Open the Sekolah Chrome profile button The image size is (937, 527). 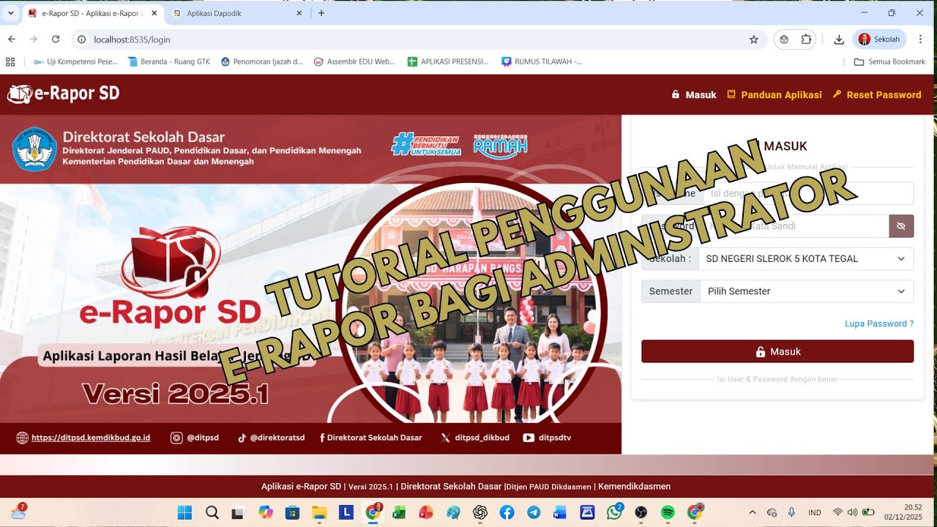pos(879,40)
